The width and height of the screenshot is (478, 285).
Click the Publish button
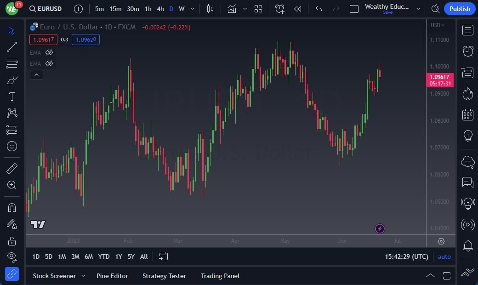tap(459, 8)
